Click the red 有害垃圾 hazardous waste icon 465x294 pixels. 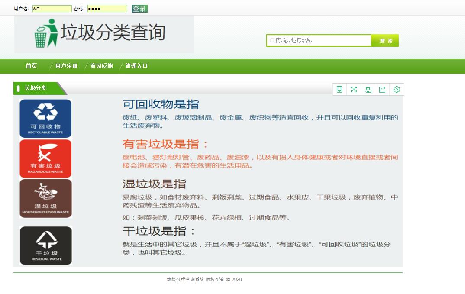(45, 159)
